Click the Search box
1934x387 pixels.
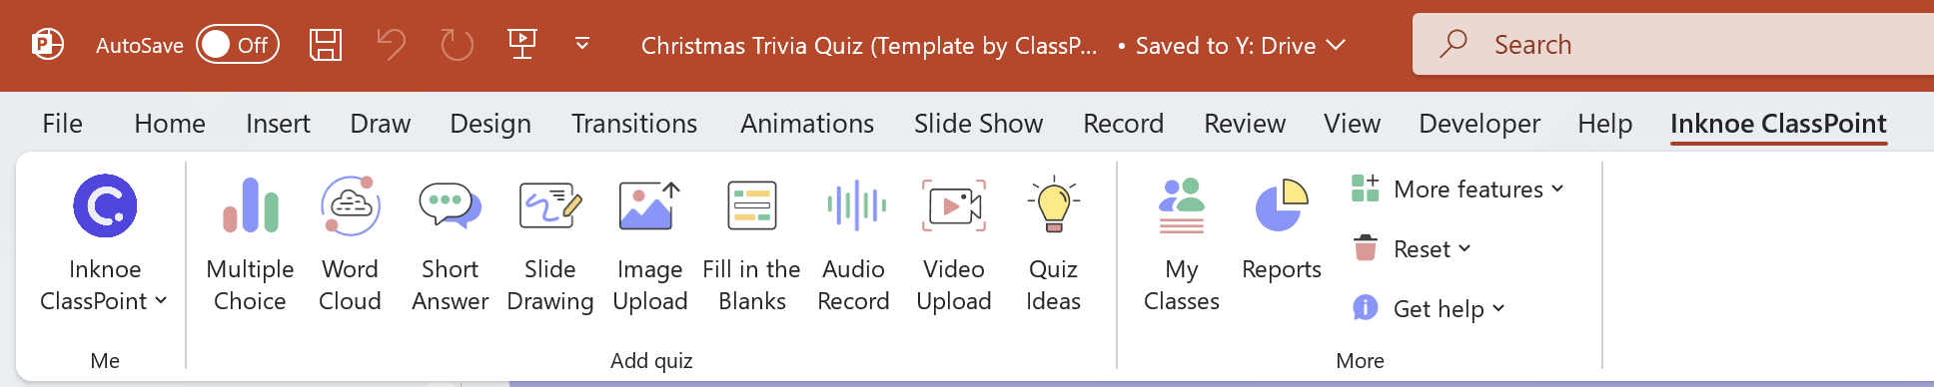click(x=1673, y=45)
